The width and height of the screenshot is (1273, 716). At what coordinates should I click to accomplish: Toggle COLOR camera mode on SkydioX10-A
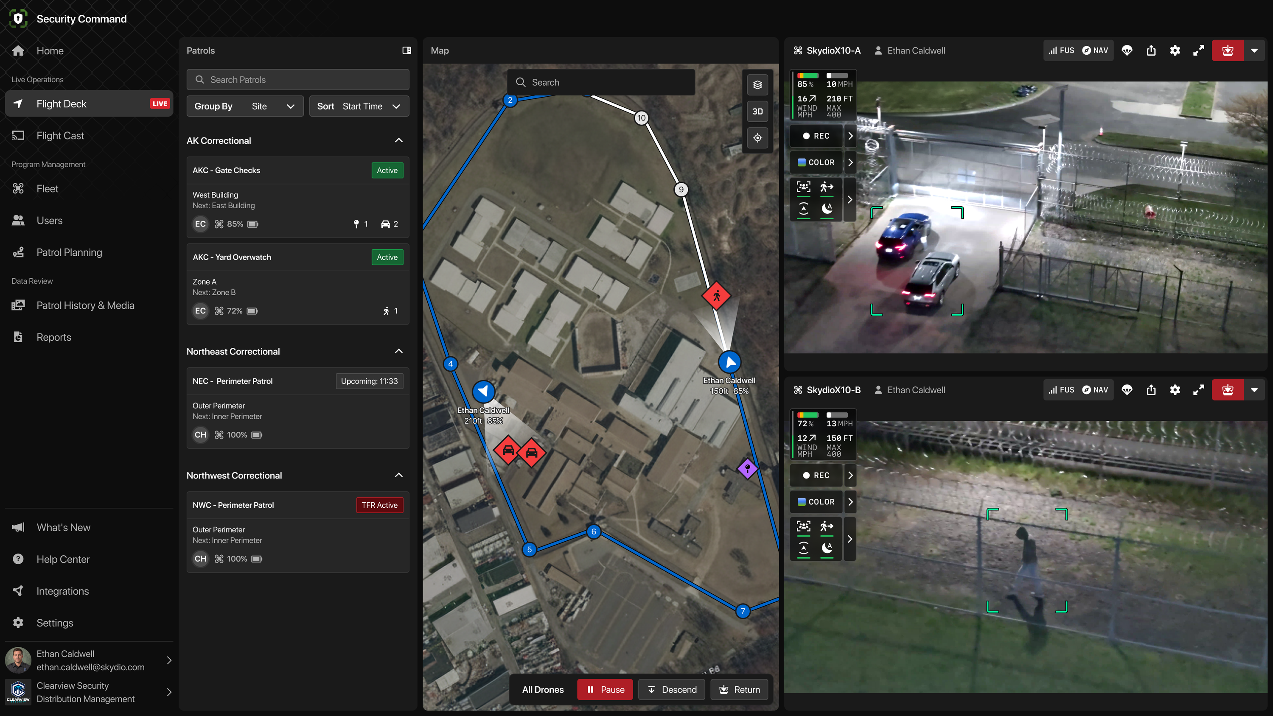click(816, 162)
